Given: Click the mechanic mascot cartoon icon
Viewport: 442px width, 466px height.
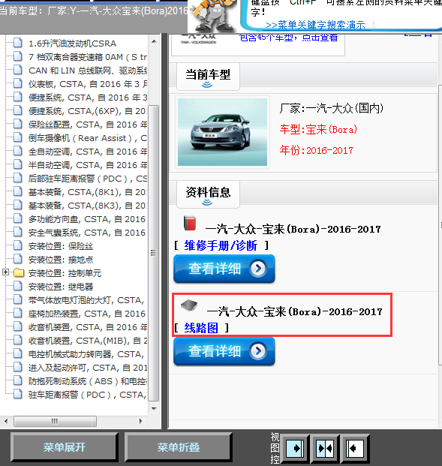Looking at the screenshot, I should pyautogui.click(x=214, y=16).
